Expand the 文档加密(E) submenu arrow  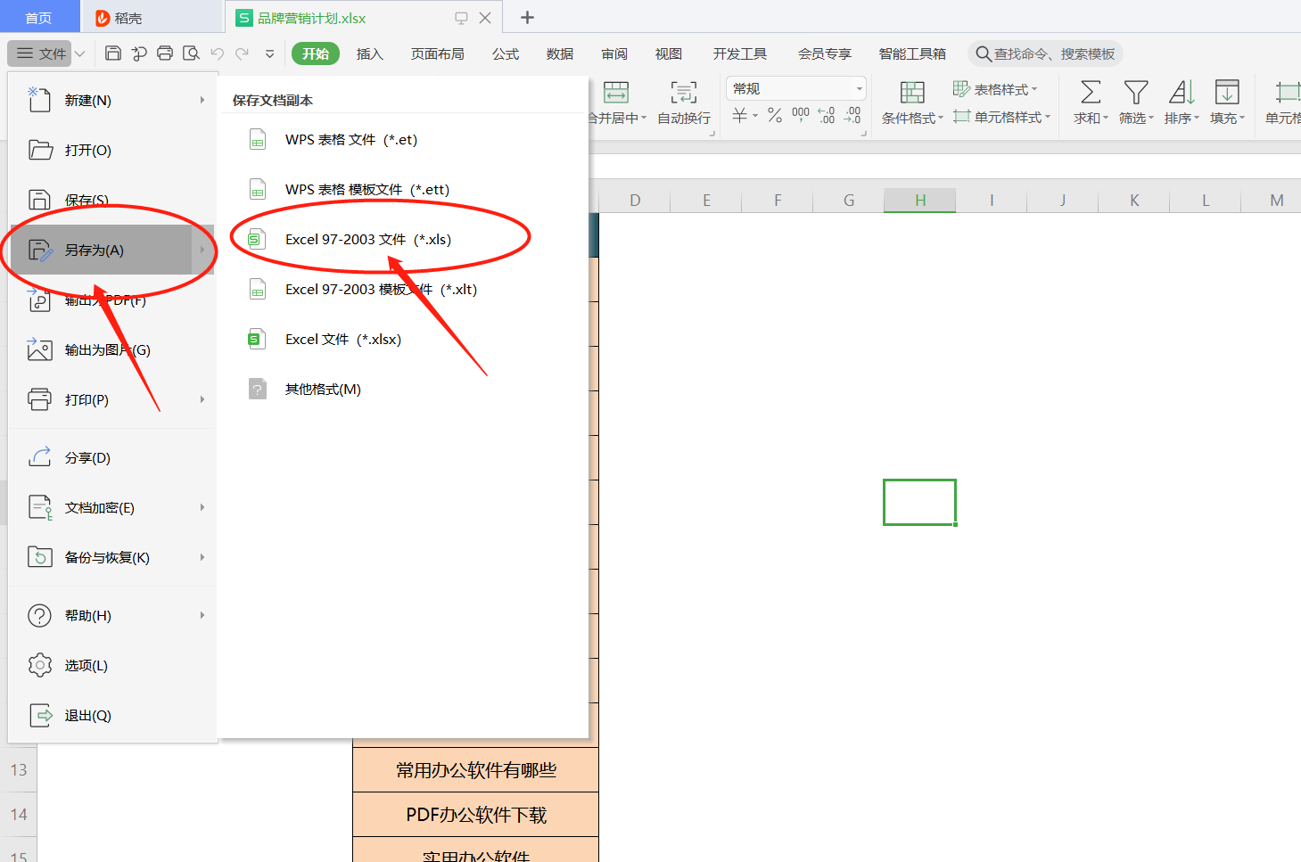[x=202, y=507]
